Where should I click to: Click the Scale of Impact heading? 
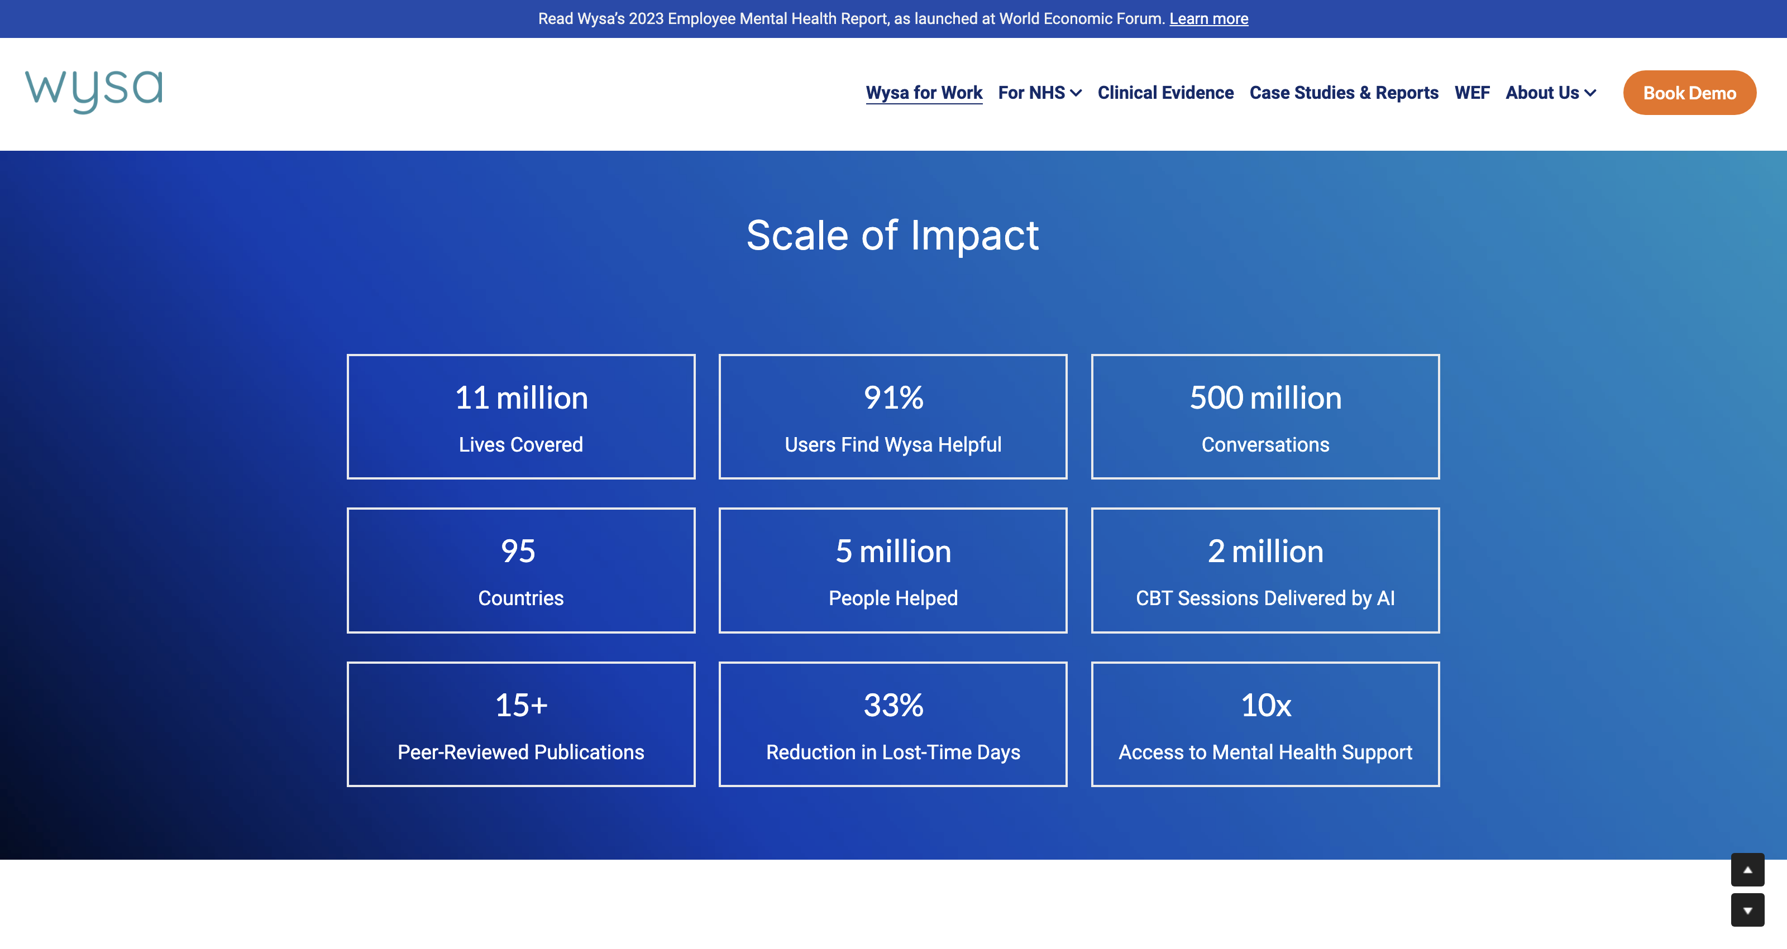(x=893, y=235)
